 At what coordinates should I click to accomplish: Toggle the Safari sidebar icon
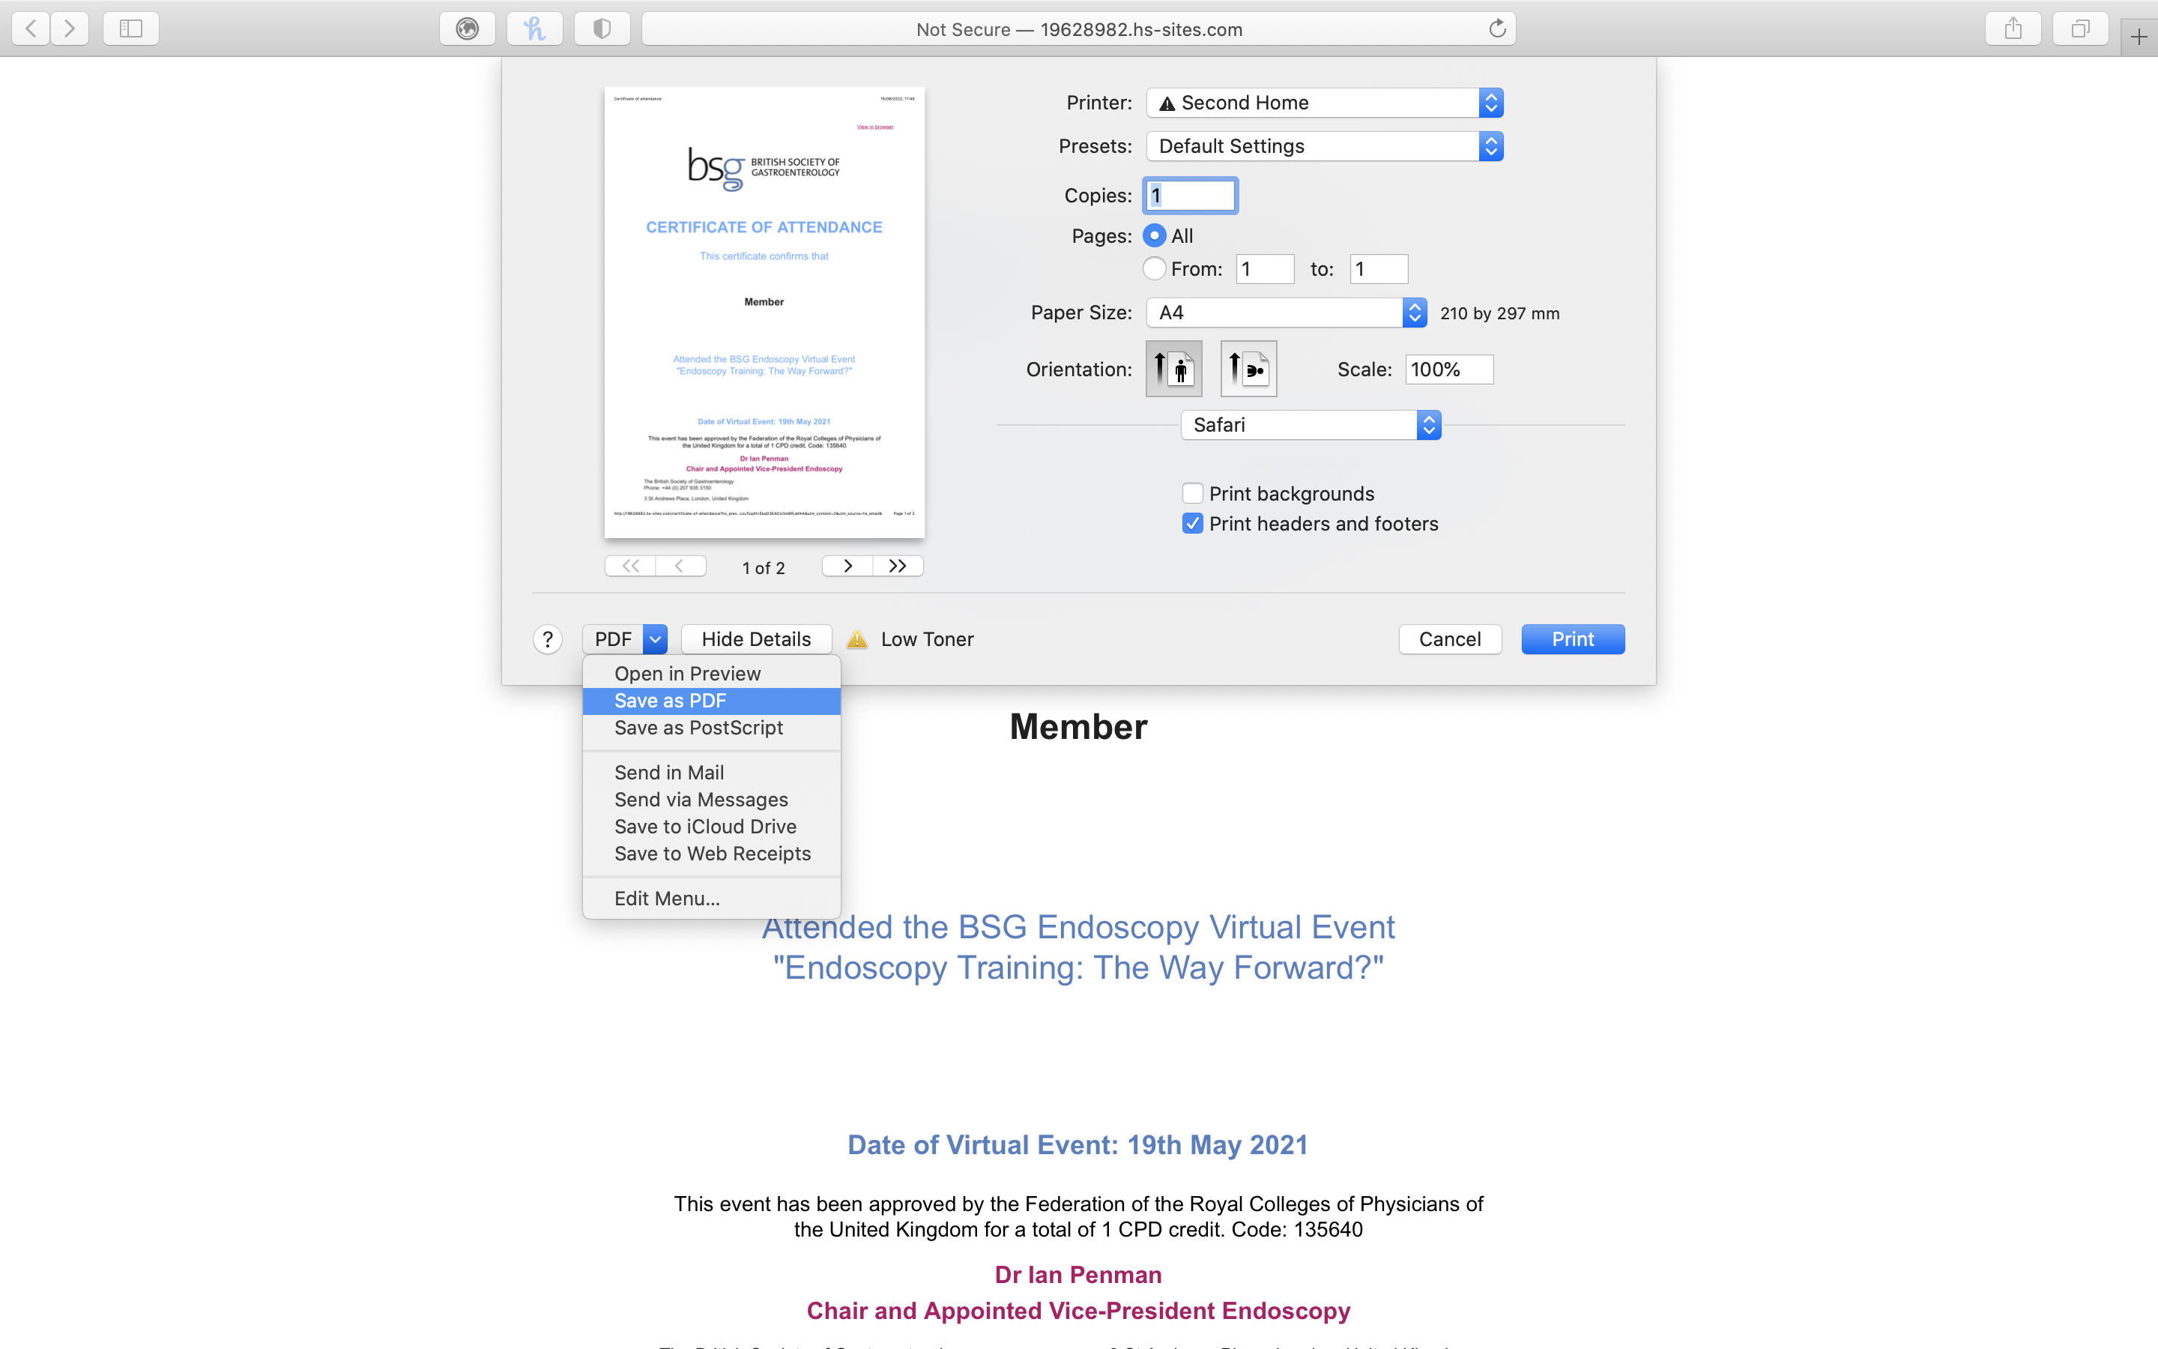(x=131, y=28)
